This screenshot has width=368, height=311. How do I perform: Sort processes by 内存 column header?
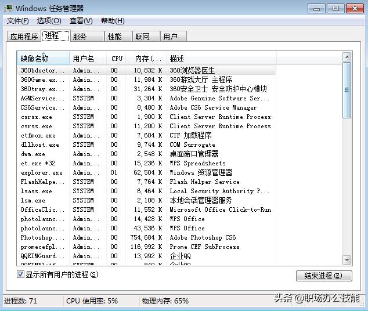click(x=146, y=59)
